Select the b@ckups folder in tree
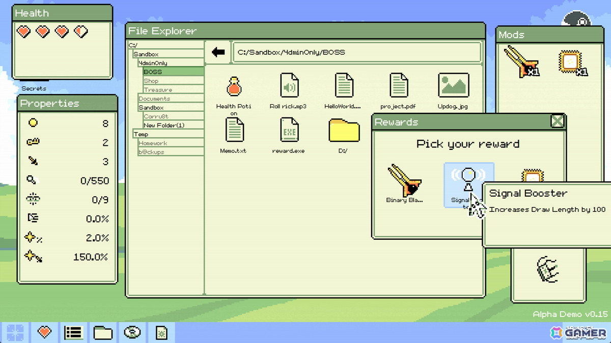 pyautogui.click(x=171, y=152)
